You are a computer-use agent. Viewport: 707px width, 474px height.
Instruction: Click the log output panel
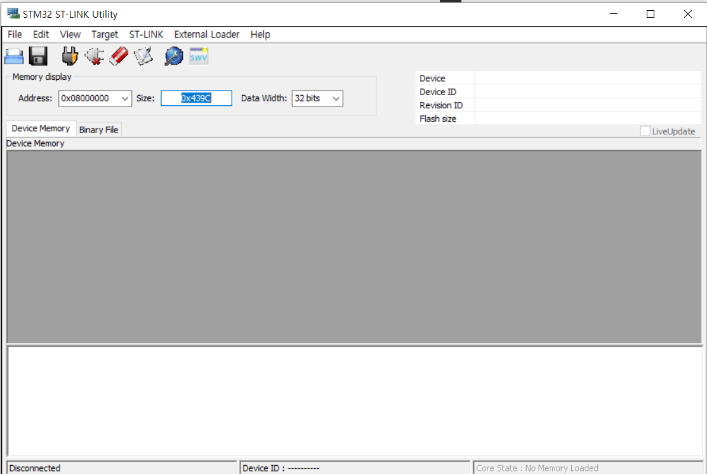(355, 400)
